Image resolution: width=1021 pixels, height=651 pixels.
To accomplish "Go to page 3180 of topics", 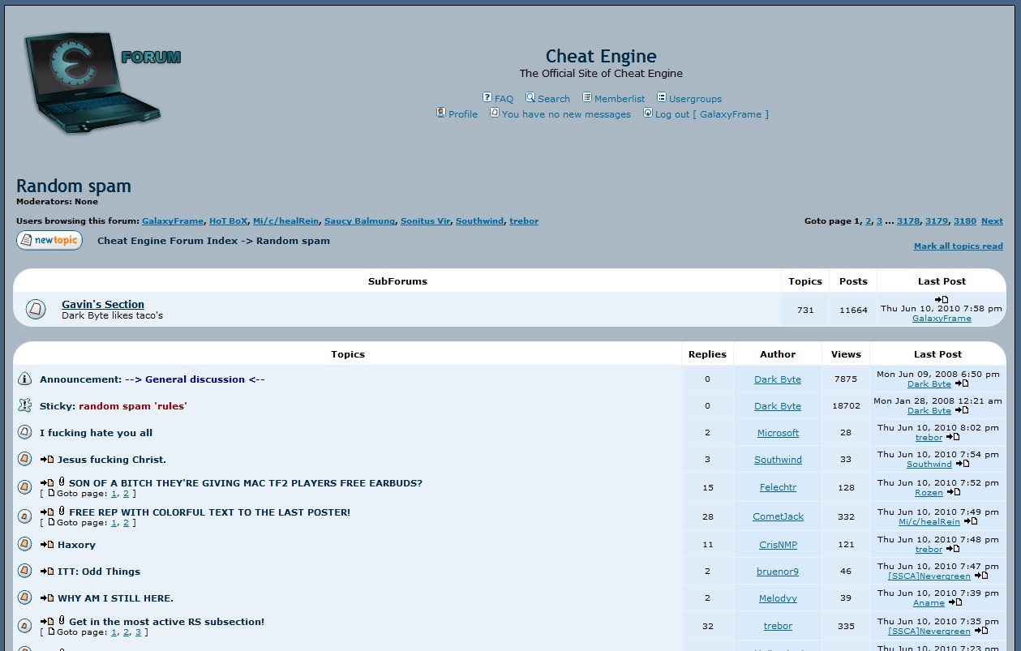I will [965, 221].
